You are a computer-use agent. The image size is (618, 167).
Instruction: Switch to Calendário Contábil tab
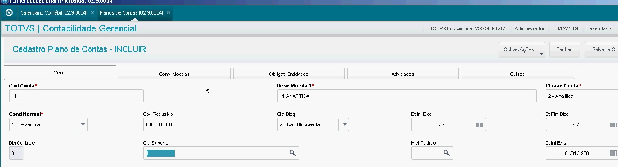click(x=54, y=13)
